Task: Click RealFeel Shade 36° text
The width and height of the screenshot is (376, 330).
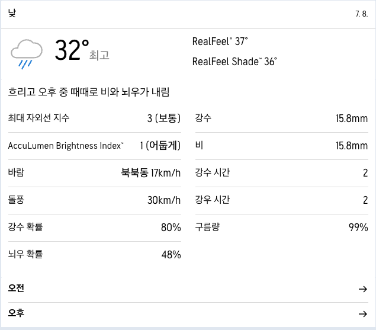Action: tap(234, 62)
